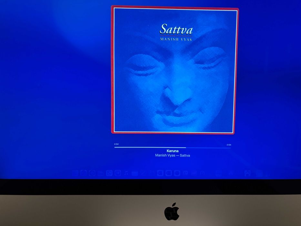Open the Music app in Dock

click(126, 173)
